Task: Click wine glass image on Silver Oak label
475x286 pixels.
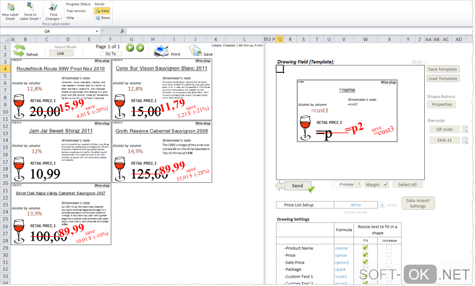Action: 19,231
